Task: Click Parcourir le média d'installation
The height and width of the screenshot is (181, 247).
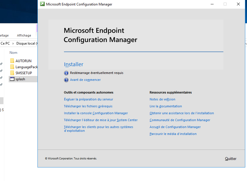Action: pos(173,134)
